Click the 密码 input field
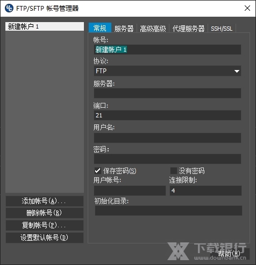This screenshot has width=256, height=265. 167,159
